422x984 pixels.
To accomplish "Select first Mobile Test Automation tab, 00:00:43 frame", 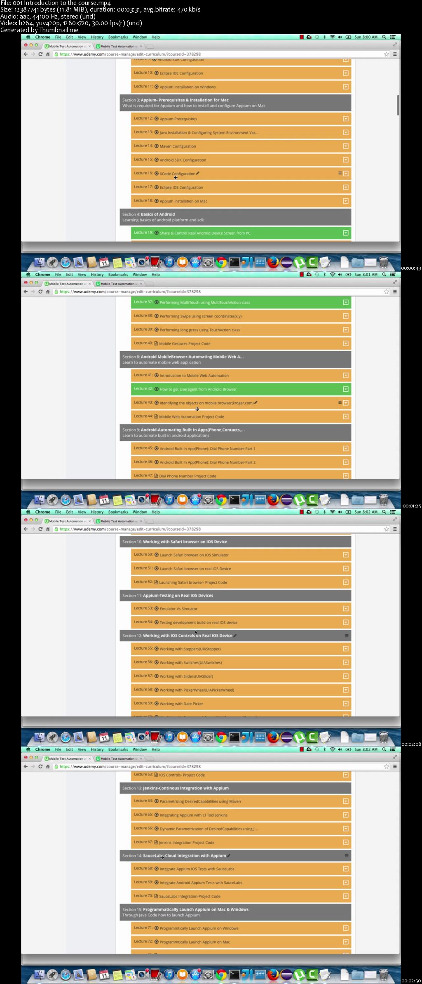I will (68, 46).
